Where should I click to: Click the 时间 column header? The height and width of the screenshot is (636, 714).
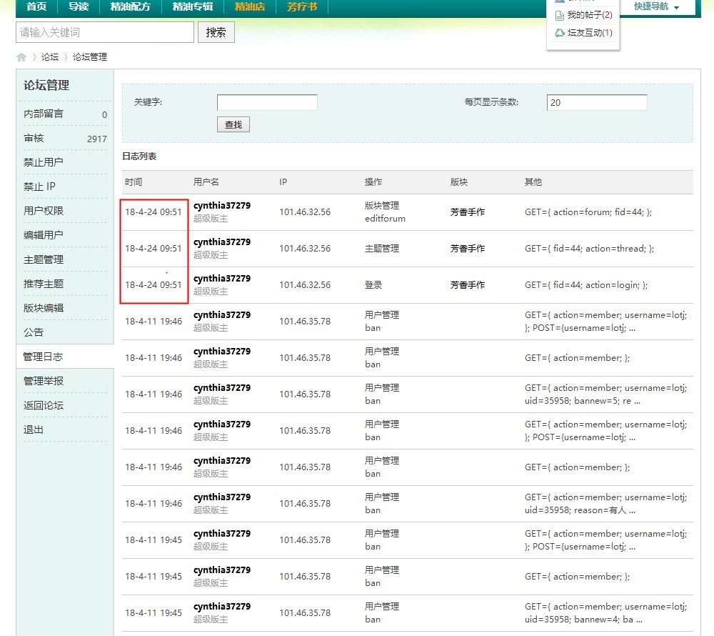pos(134,182)
